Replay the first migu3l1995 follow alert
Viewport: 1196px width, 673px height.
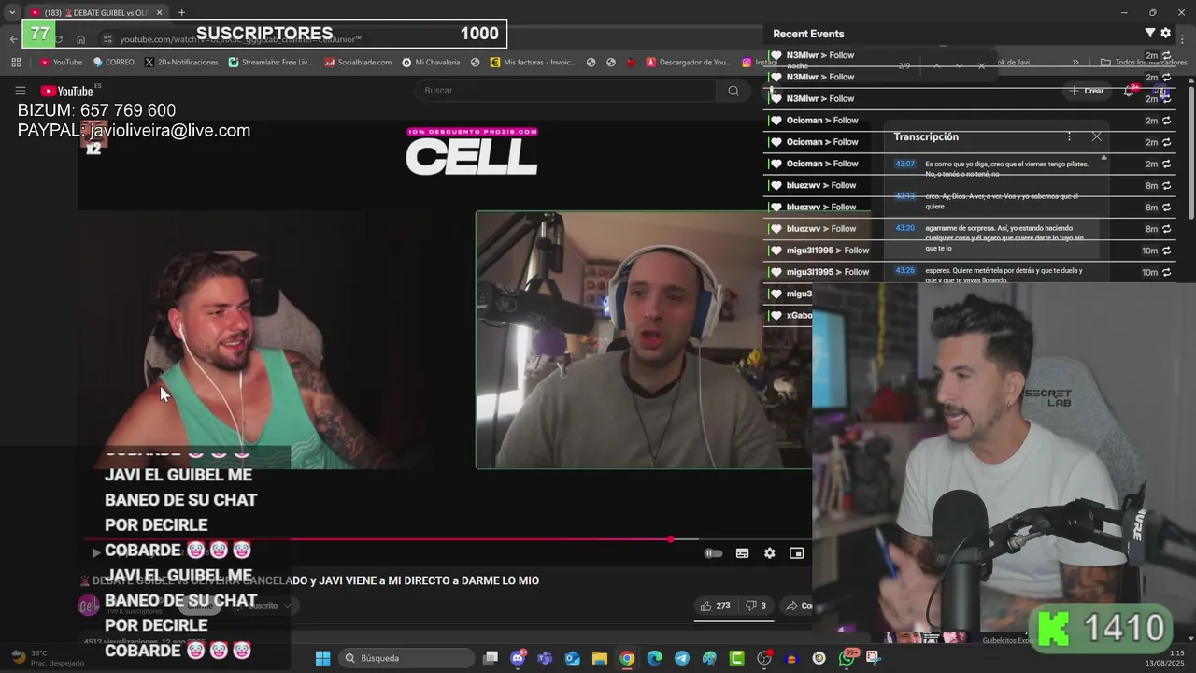click(1166, 251)
